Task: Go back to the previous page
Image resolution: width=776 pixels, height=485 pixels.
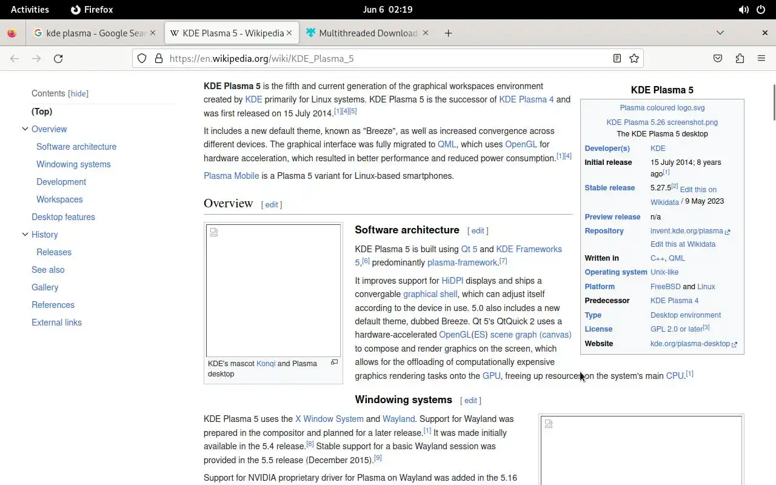Action: pos(15,58)
